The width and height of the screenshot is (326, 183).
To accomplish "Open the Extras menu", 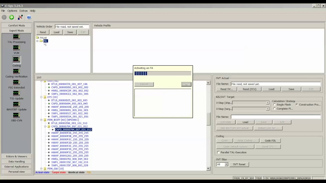I will [23, 11].
